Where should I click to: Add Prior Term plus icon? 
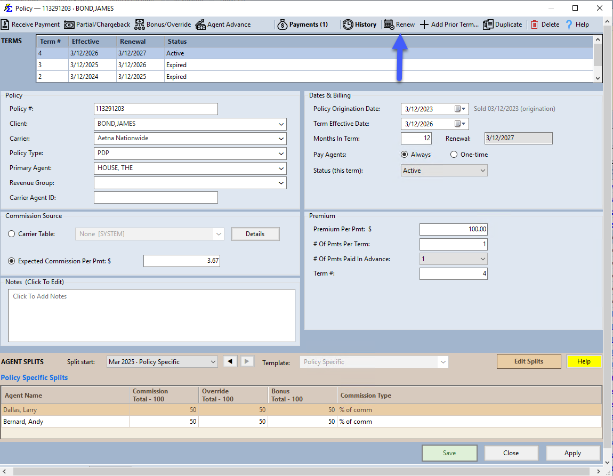(424, 25)
